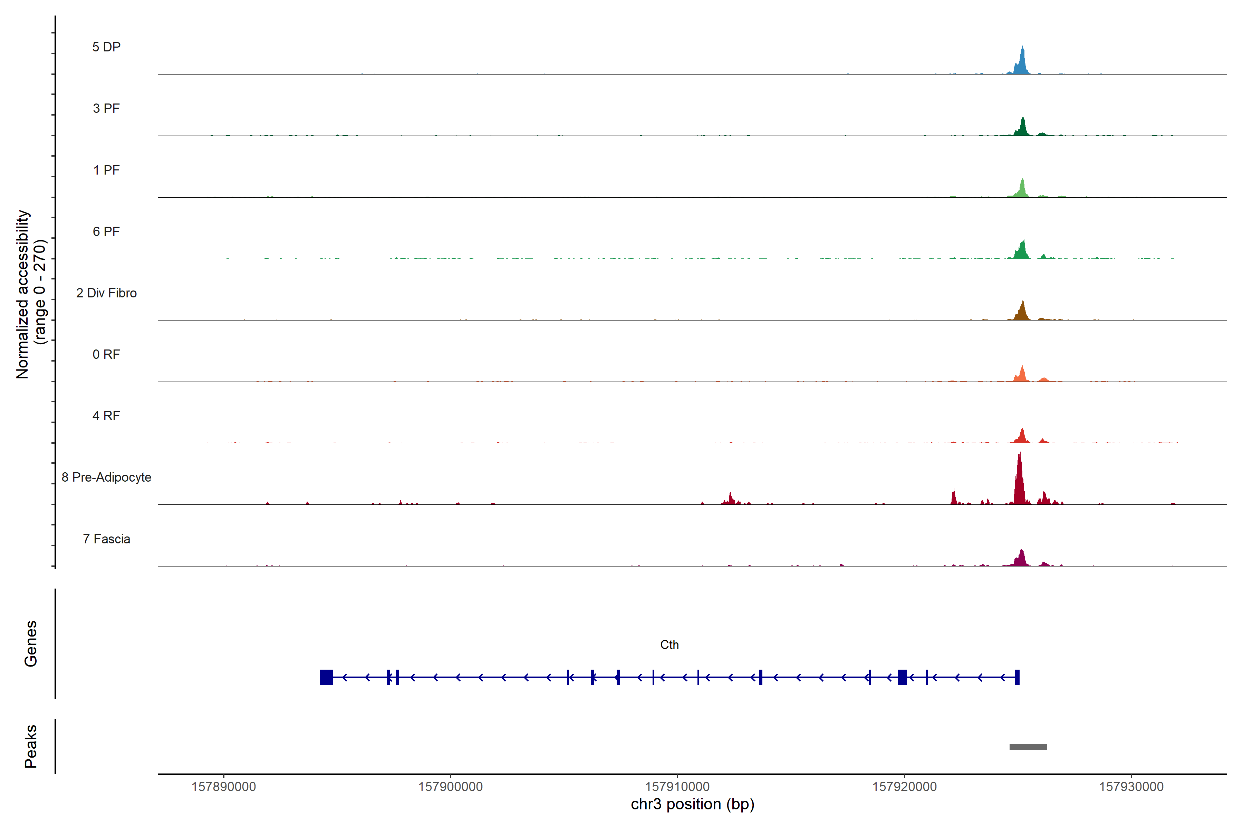
Task: Click the Cth gene name label
Action: (669, 645)
